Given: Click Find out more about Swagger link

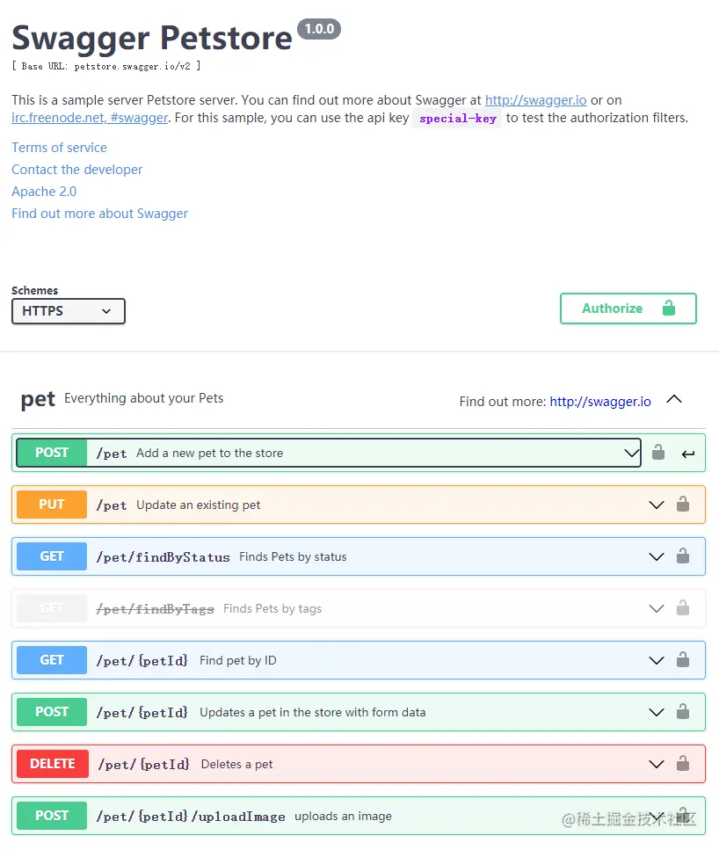Looking at the screenshot, I should (x=100, y=214).
